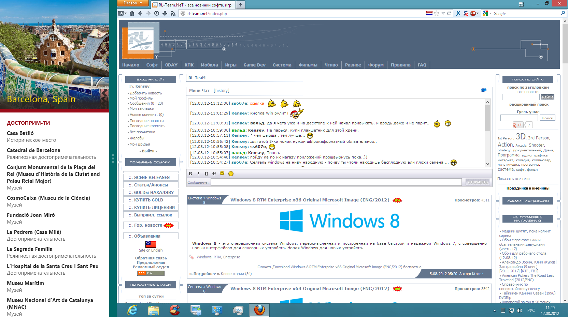Click the volume icon in system tray
The width and height of the screenshot is (568, 317).
tap(520, 311)
